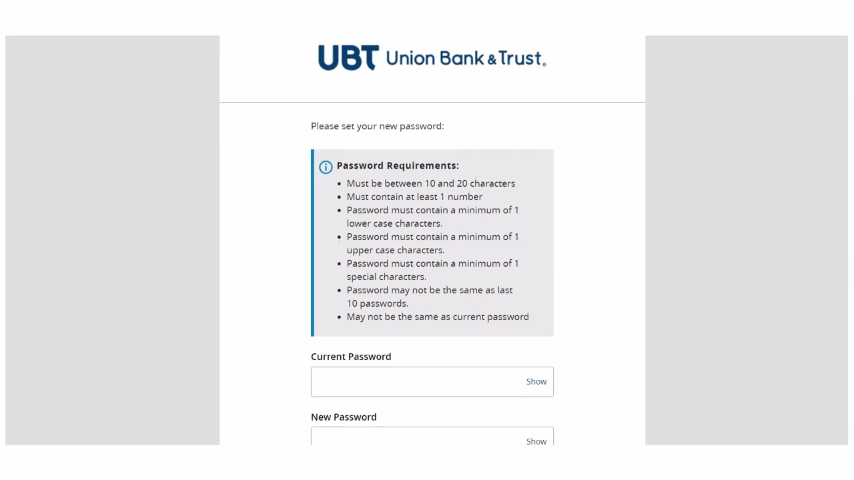Click the UBT lettermark in the logo
854x480 pixels.
pyautogui.click(x=348, y=58)
